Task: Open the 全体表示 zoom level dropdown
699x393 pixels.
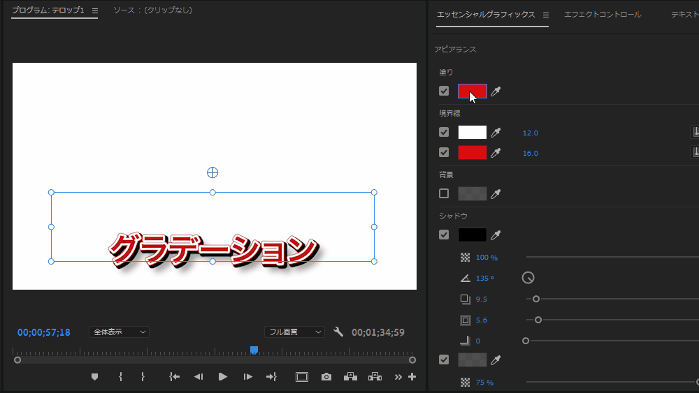Action: [x=119, y=332]
